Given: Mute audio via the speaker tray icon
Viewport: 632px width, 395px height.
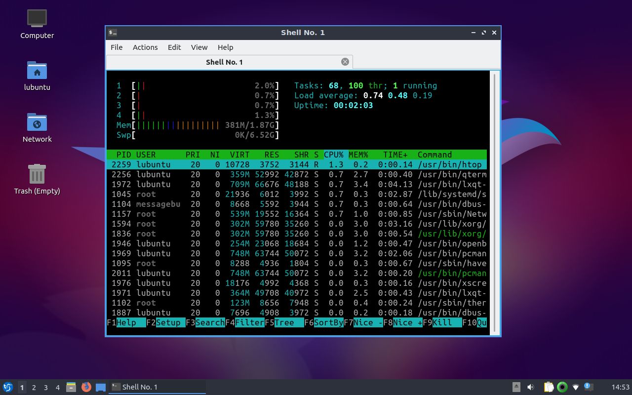Looking at the screenshot, I should [x=531, y=387].
